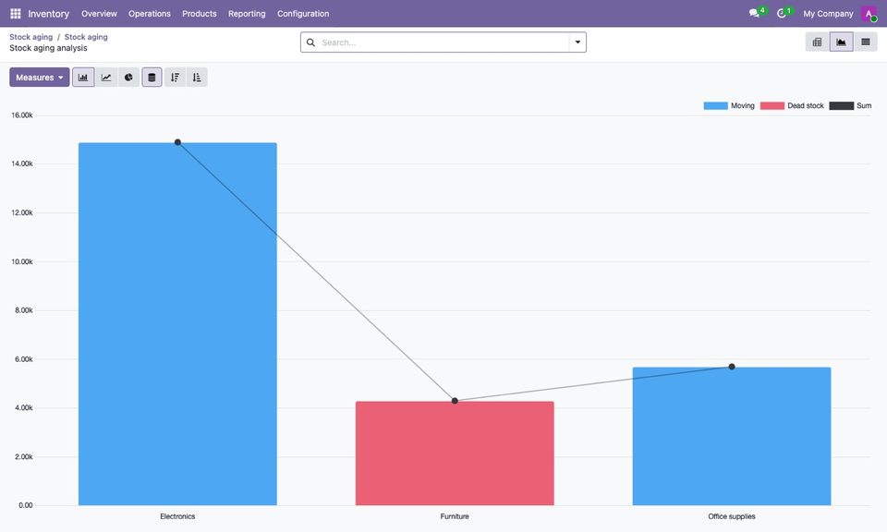Toggle the stacked chart option

(152, 78)
